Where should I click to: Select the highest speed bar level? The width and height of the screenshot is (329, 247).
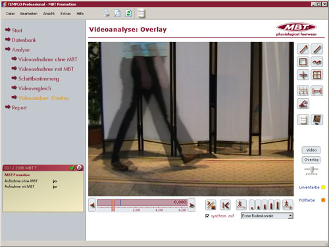278,205
